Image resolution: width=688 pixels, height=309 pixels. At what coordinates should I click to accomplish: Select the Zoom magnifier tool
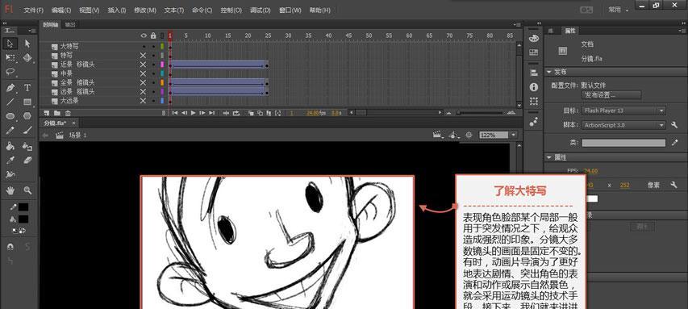click(27, 190)
